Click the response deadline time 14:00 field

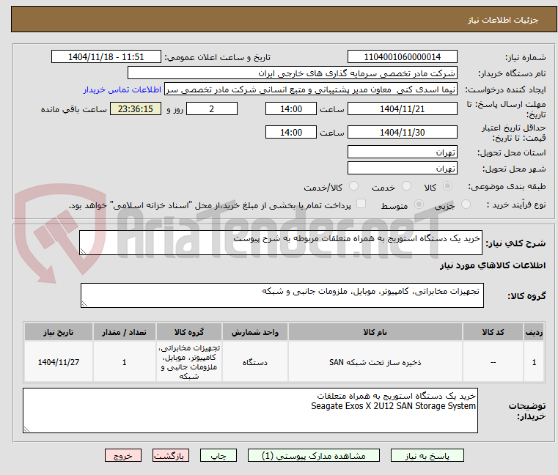pos(291,109)
